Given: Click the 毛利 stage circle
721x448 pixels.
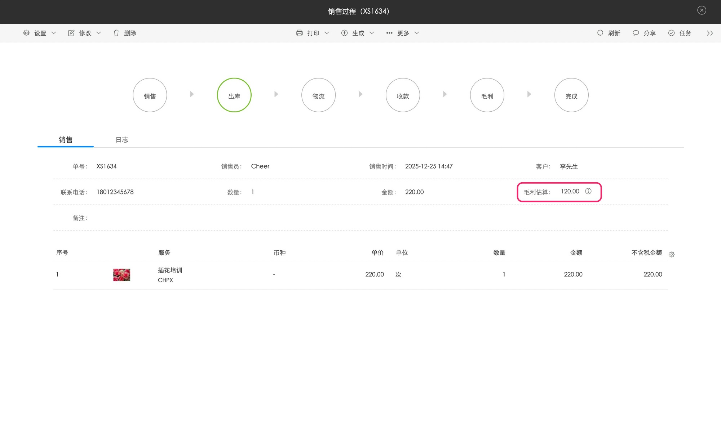Looking at the screenshot, I should pos(487,95).
